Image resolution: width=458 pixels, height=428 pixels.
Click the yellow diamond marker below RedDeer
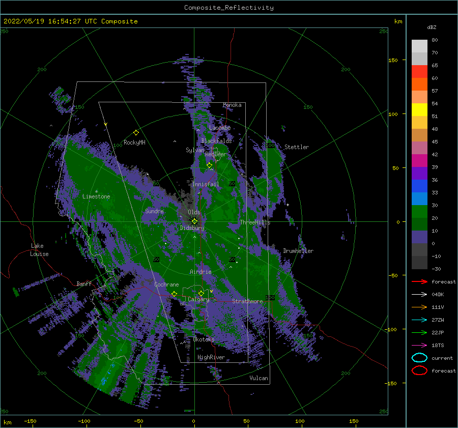[x=209, y=165]
